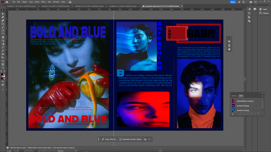Select the Zoom tool
This screenshot has width=271, height=152.
coord(3,68)
